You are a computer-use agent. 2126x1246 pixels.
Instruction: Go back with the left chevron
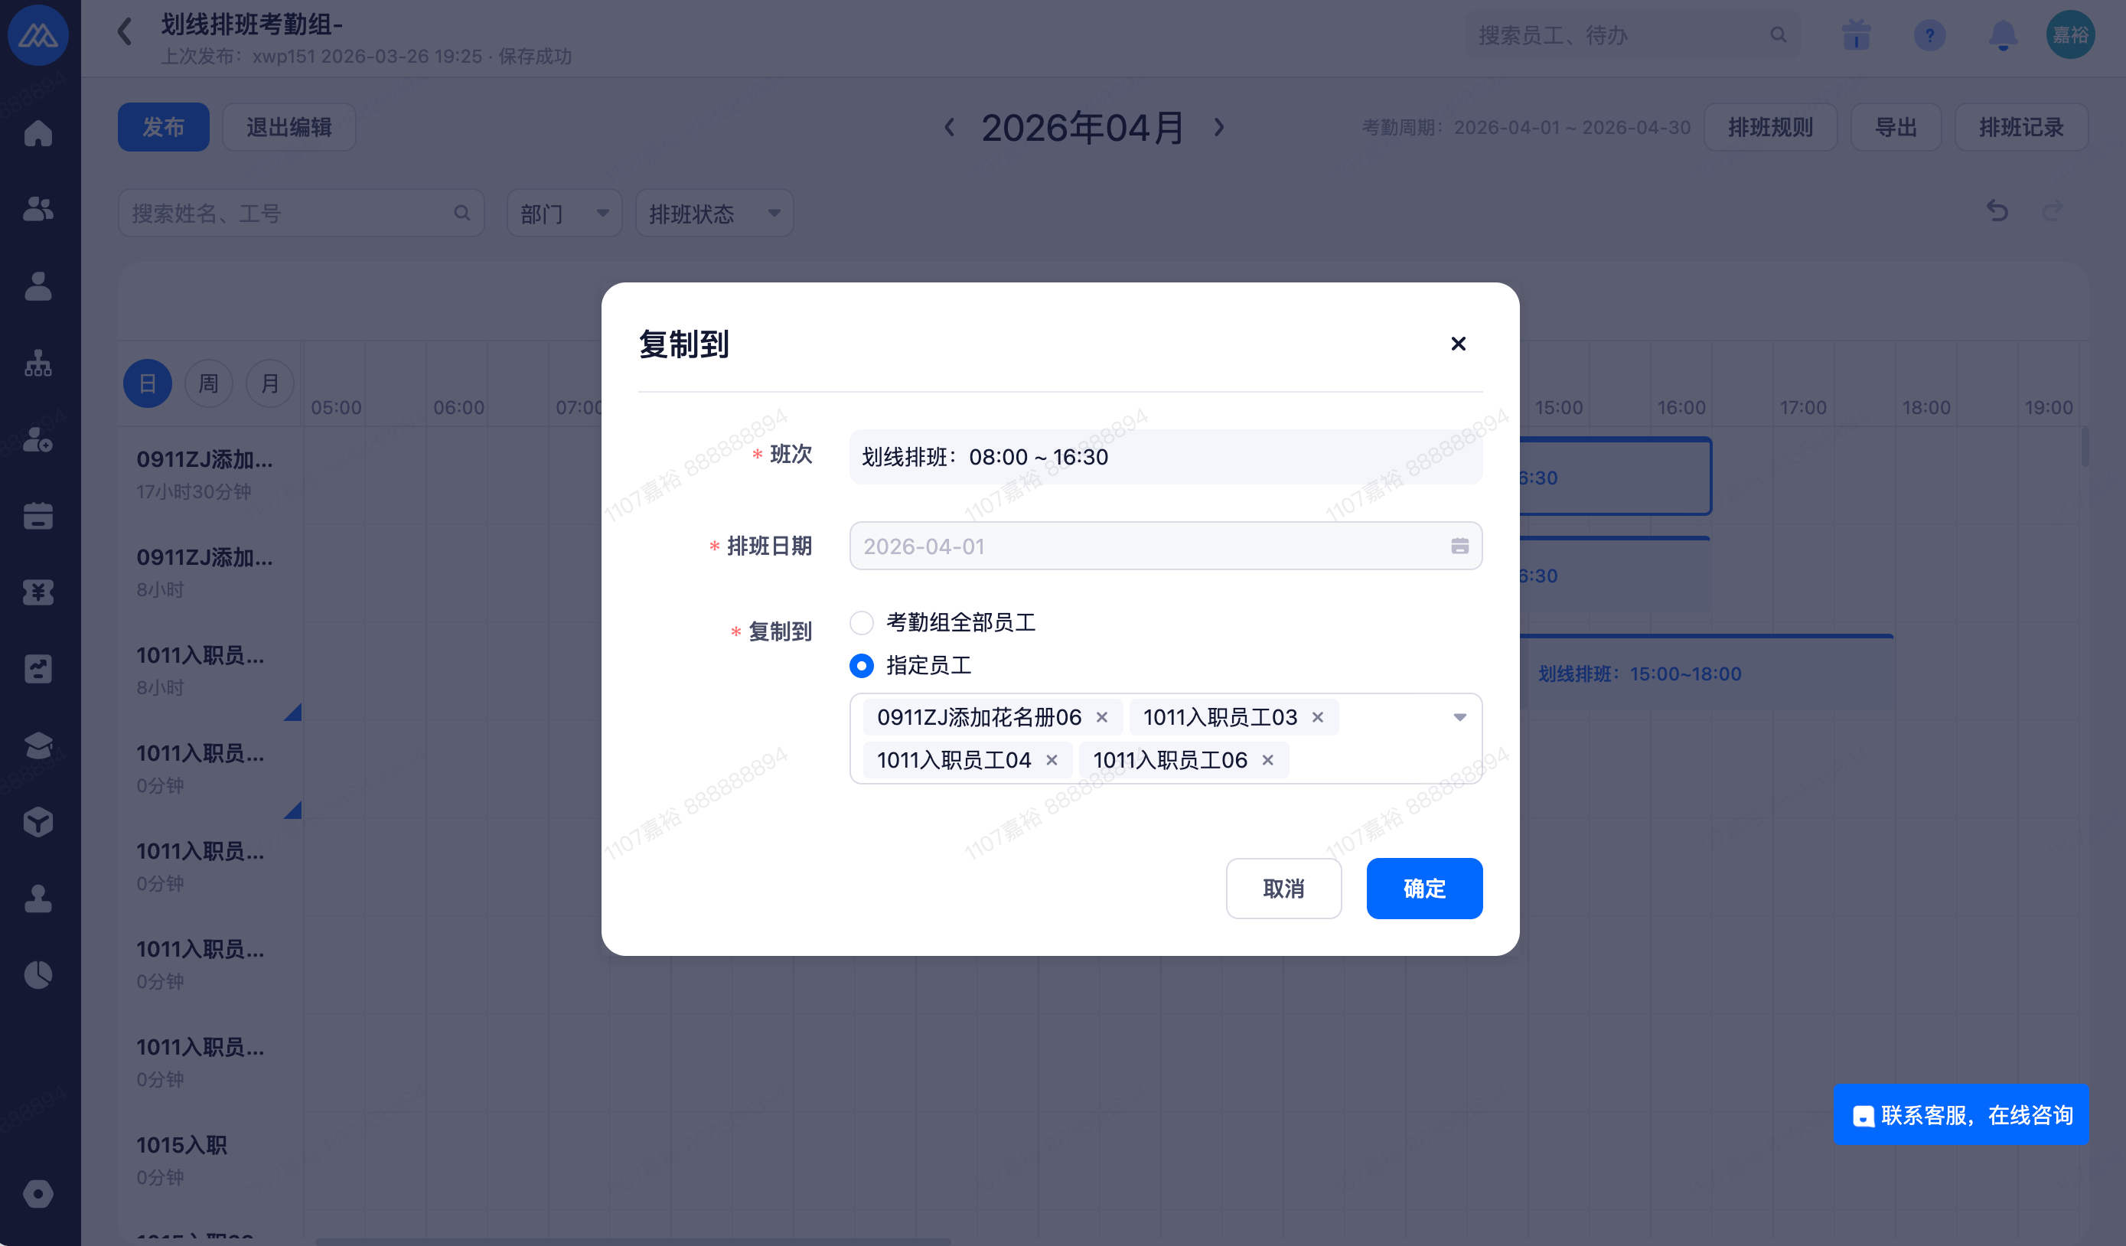[125, 32]
